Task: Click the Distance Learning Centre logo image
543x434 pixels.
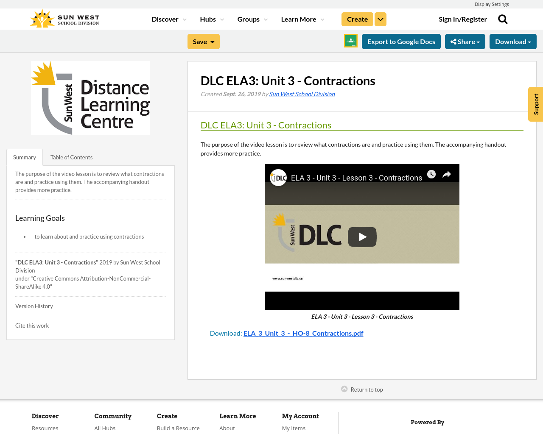Action: point(90,97)
